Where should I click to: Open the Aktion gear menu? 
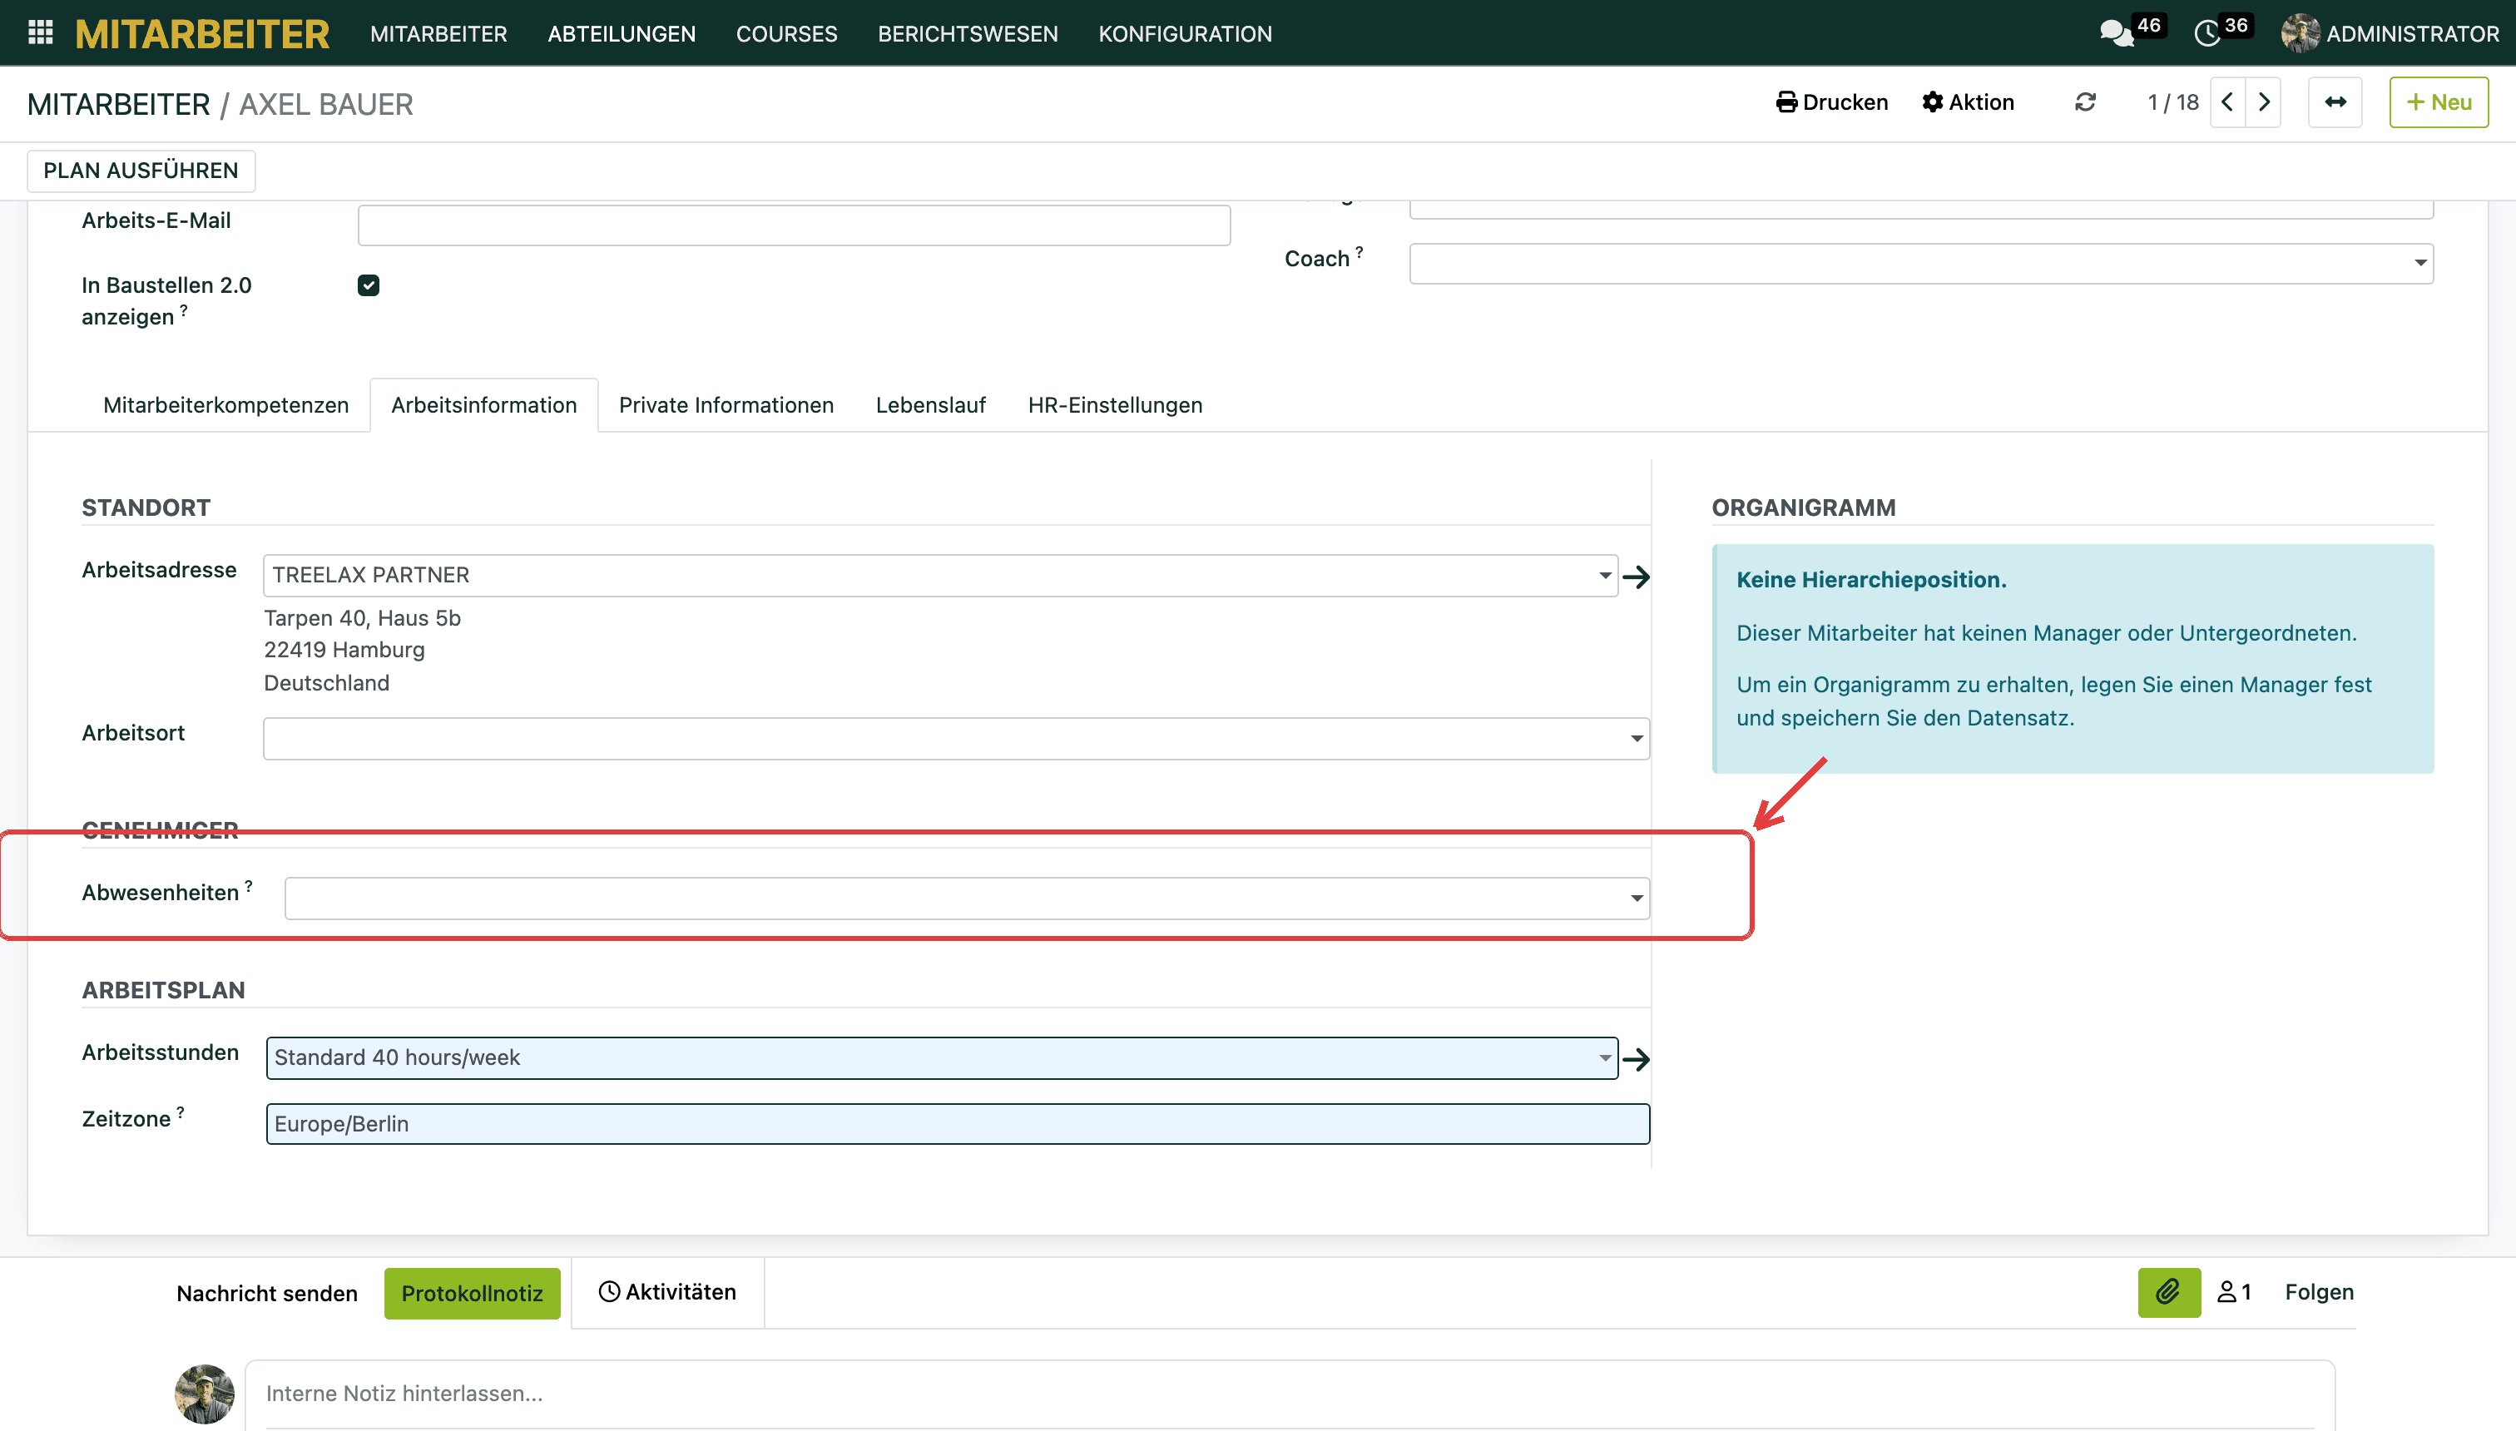[1969, 102]
